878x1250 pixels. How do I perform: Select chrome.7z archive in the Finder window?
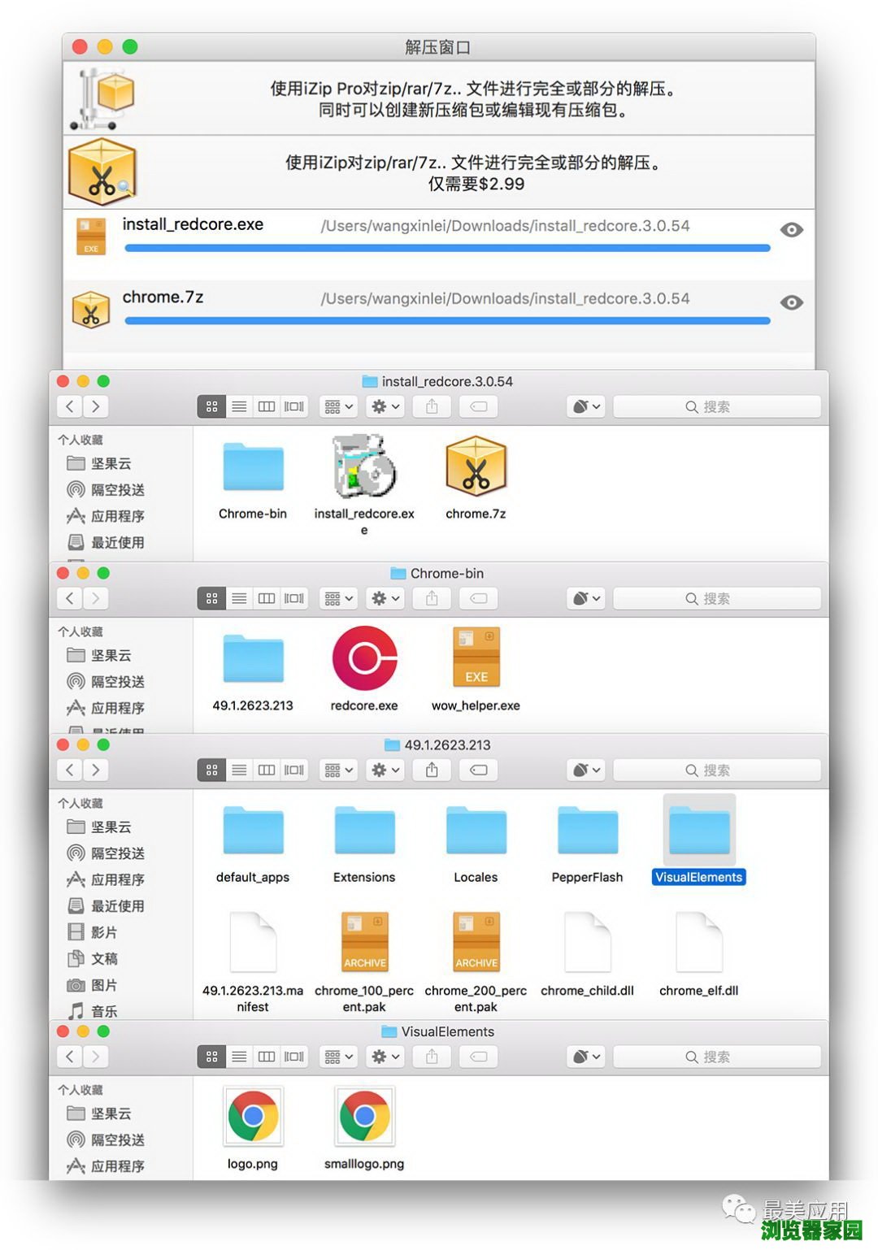pyautogui.click(x=476, y=467)
